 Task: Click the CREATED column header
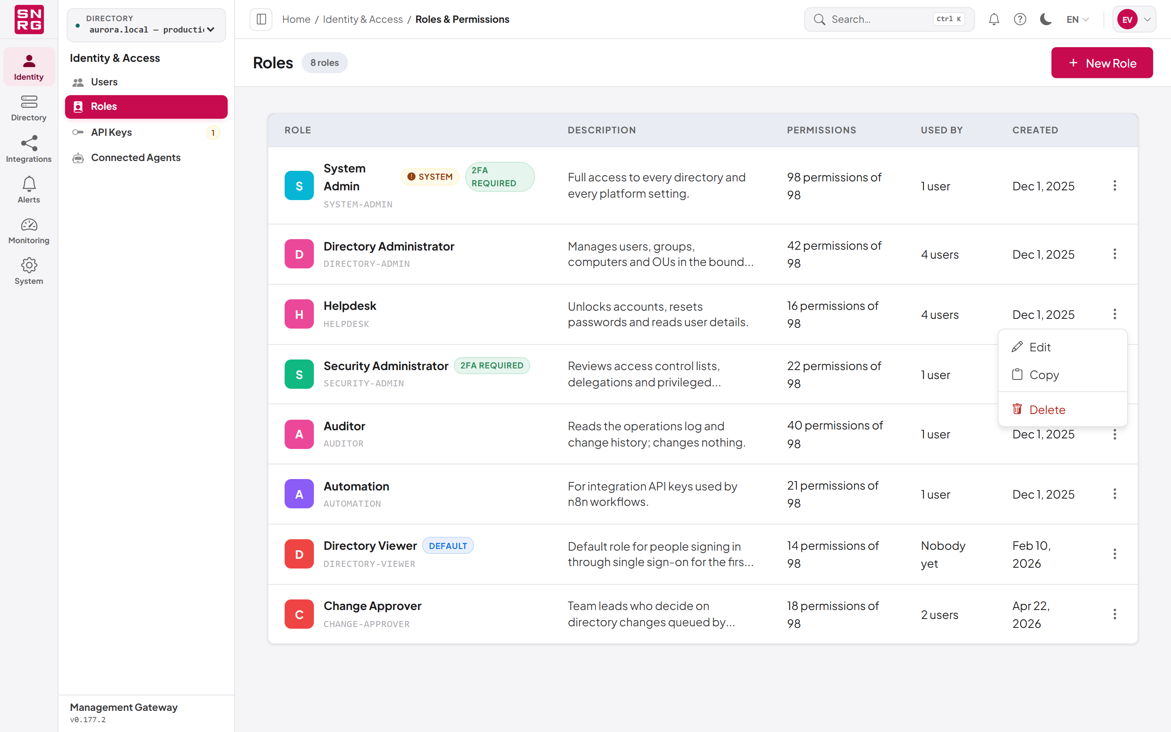click(1035, 130)
